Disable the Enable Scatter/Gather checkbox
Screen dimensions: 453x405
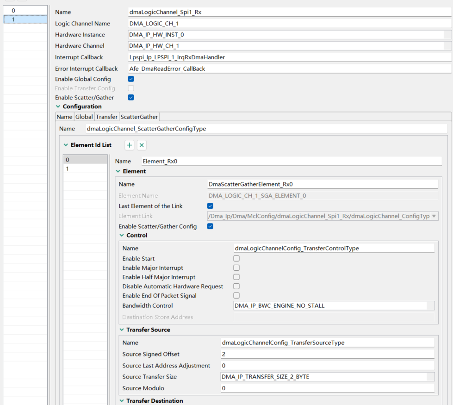(x=130, y=97)
